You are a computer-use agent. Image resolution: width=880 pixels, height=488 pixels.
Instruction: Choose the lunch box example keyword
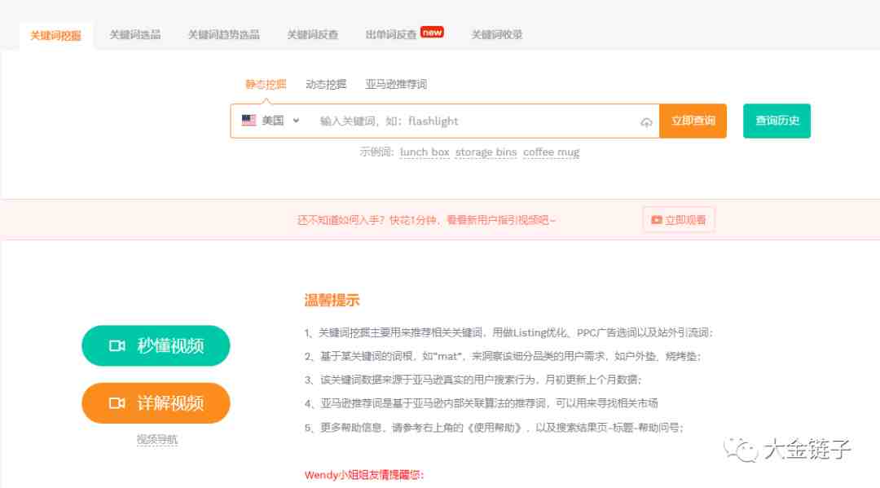(425, 152)
